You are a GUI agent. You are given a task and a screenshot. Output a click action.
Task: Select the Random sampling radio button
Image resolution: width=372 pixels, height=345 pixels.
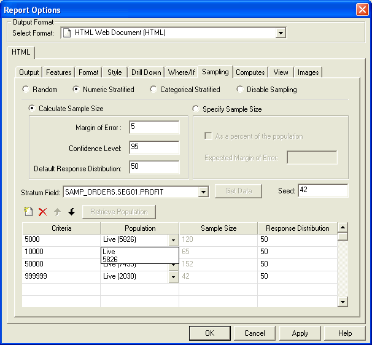tap(26, 90)
